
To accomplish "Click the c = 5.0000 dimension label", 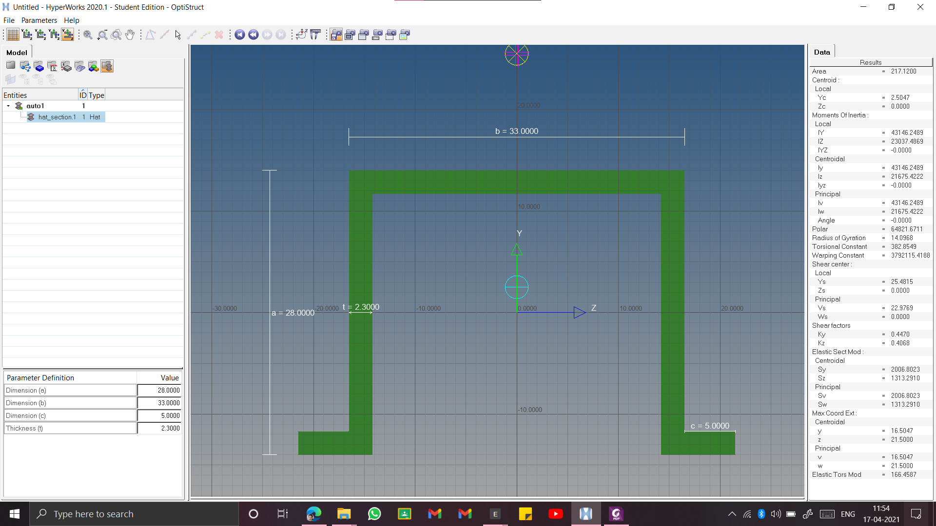I will [x=710, y=426].
